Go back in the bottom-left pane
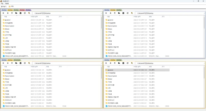Screen dimensions: 206x111 click(x=3, y=63)
